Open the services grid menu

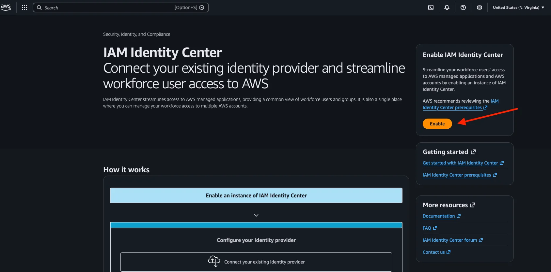click(24, 7)
